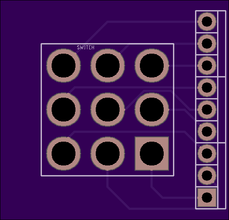Select the topmost round header pin
This screenshot has height=220, width=229.
(x=207, y=22)
